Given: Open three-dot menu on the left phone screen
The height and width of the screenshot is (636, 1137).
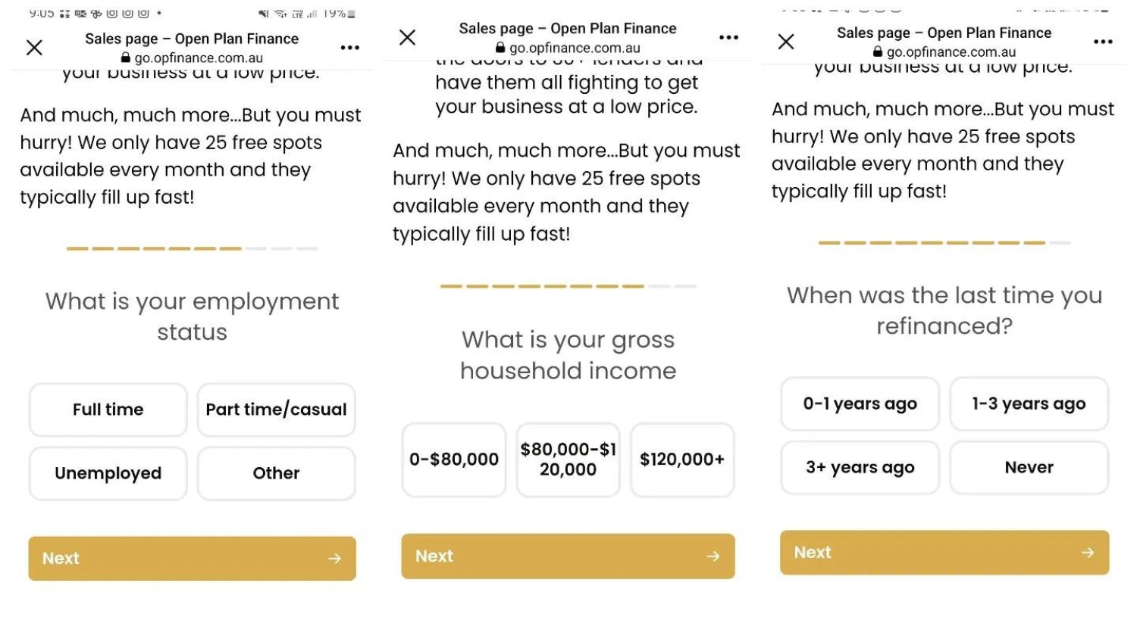Looking at the screenshot, I should (350, 48).
